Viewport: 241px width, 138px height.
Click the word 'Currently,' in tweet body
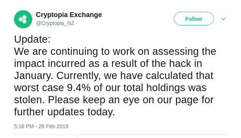coord(79,76)
